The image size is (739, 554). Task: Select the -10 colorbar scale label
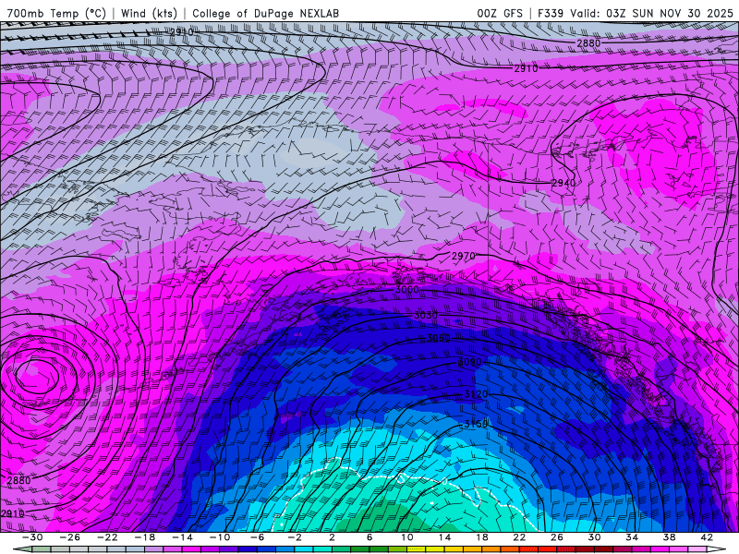click(219, 537)
